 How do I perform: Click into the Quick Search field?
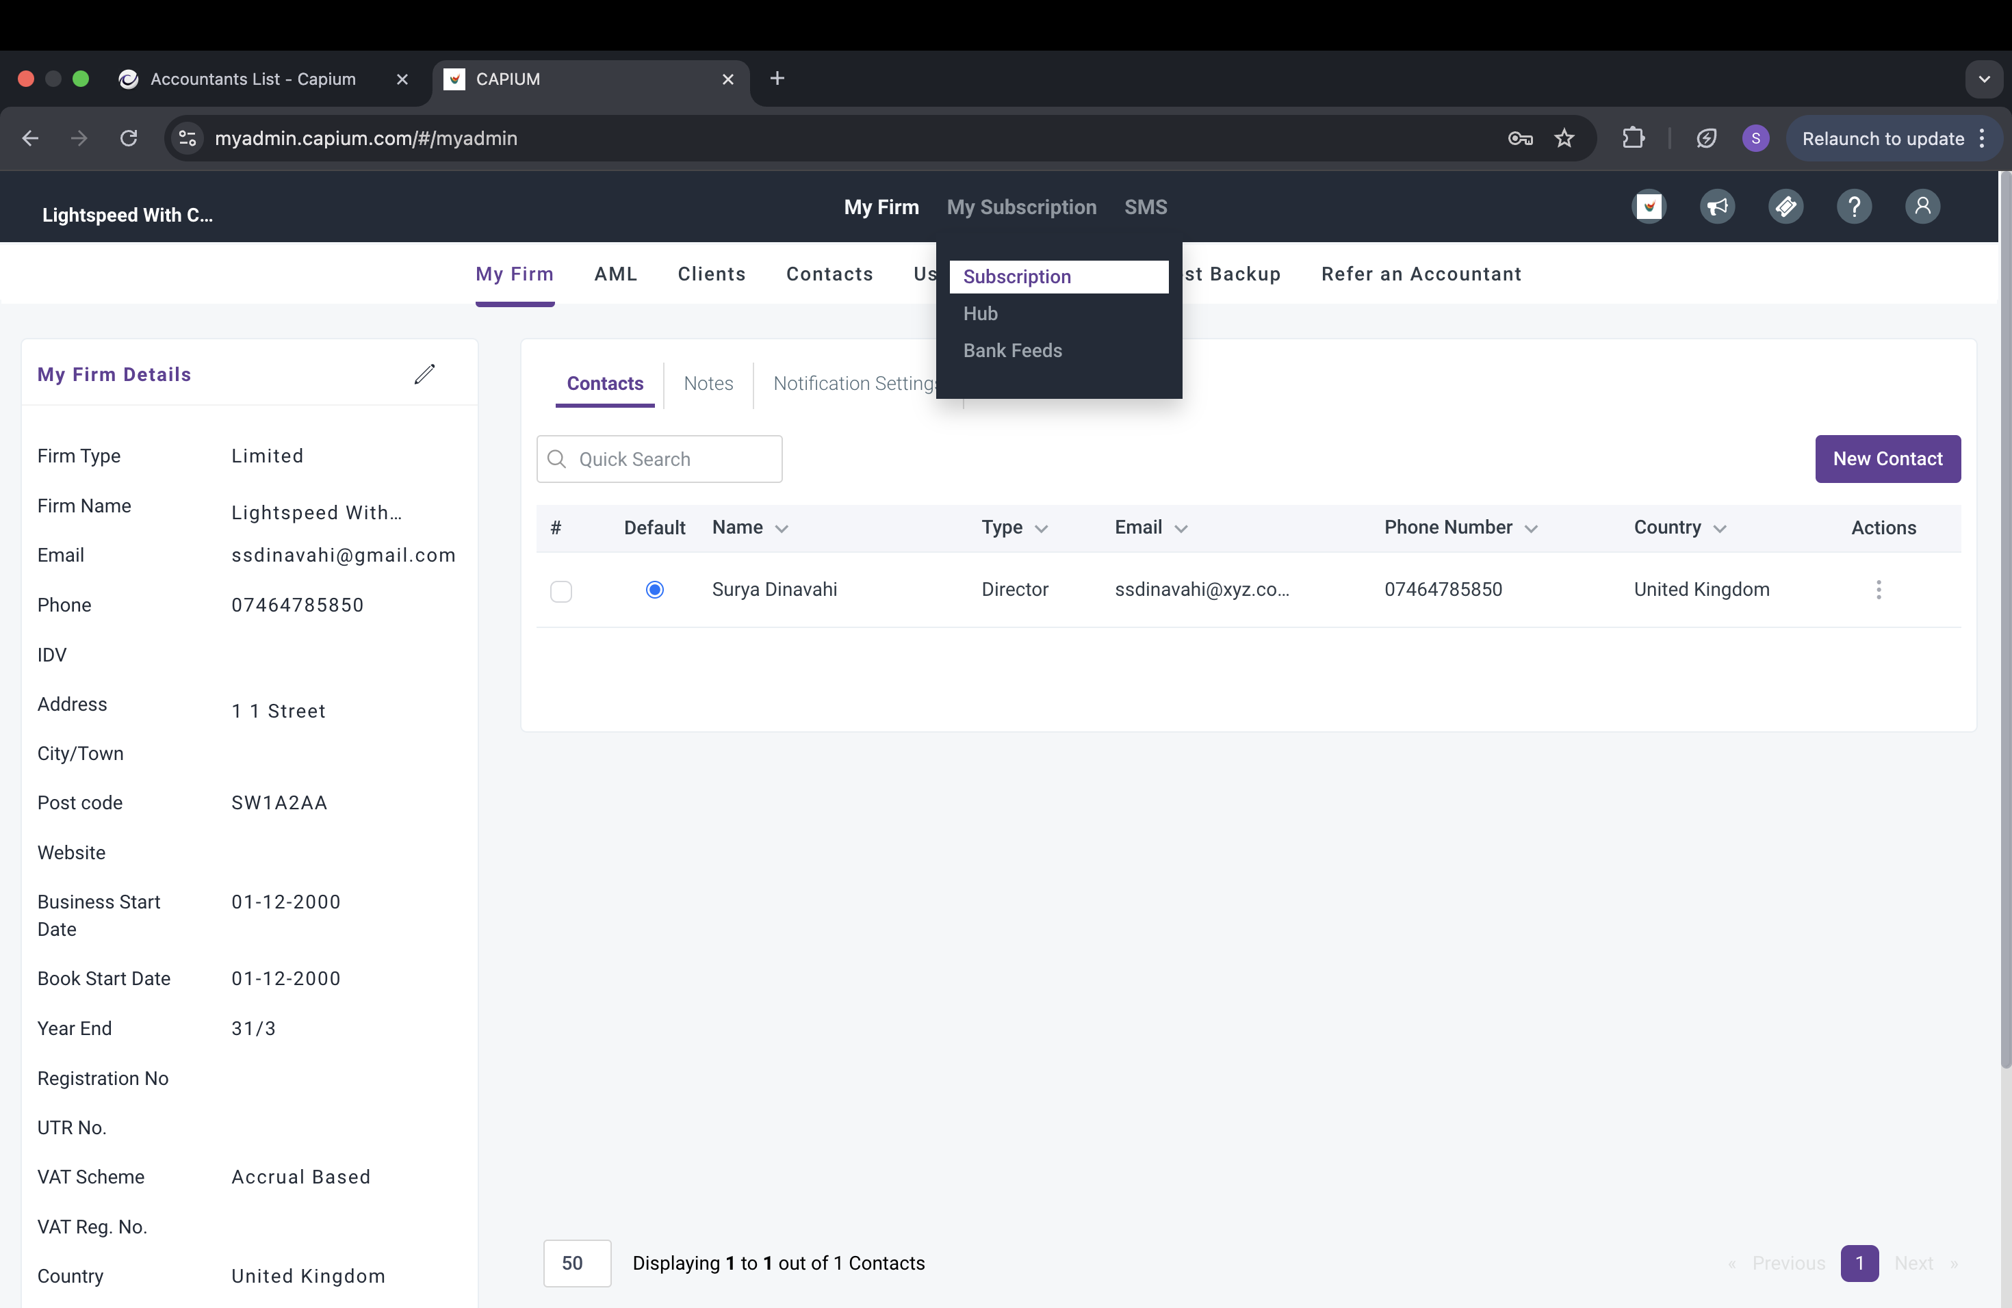coord(672,460)
